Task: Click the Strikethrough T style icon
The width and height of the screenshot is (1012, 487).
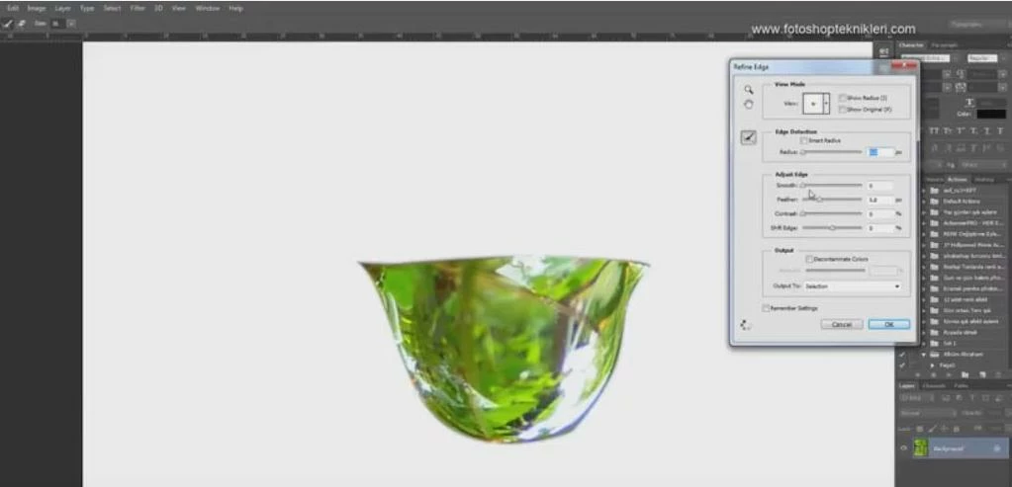Action: [1000, 130]
